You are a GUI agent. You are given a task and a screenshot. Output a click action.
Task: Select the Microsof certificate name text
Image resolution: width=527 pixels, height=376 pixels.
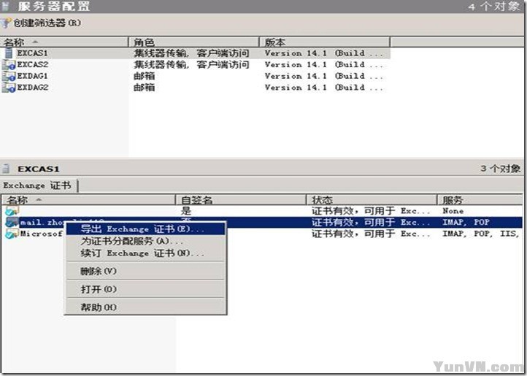coord(42,234)
